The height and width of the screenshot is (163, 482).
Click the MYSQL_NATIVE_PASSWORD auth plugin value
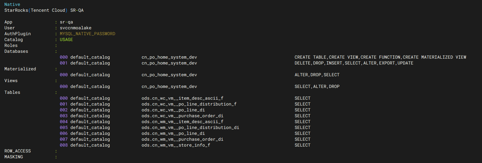click(x=87, y=34)
